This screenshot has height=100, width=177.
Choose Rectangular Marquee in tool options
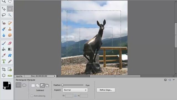(18, 85)
